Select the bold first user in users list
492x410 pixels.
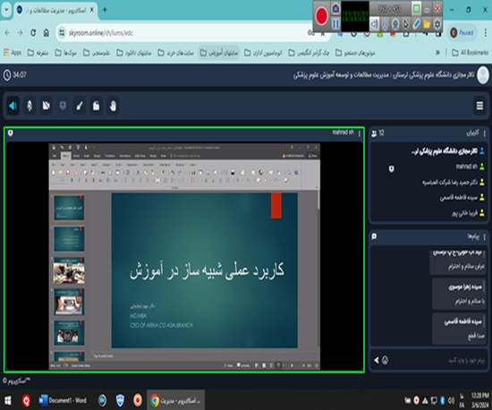click(x=448, y=151)
